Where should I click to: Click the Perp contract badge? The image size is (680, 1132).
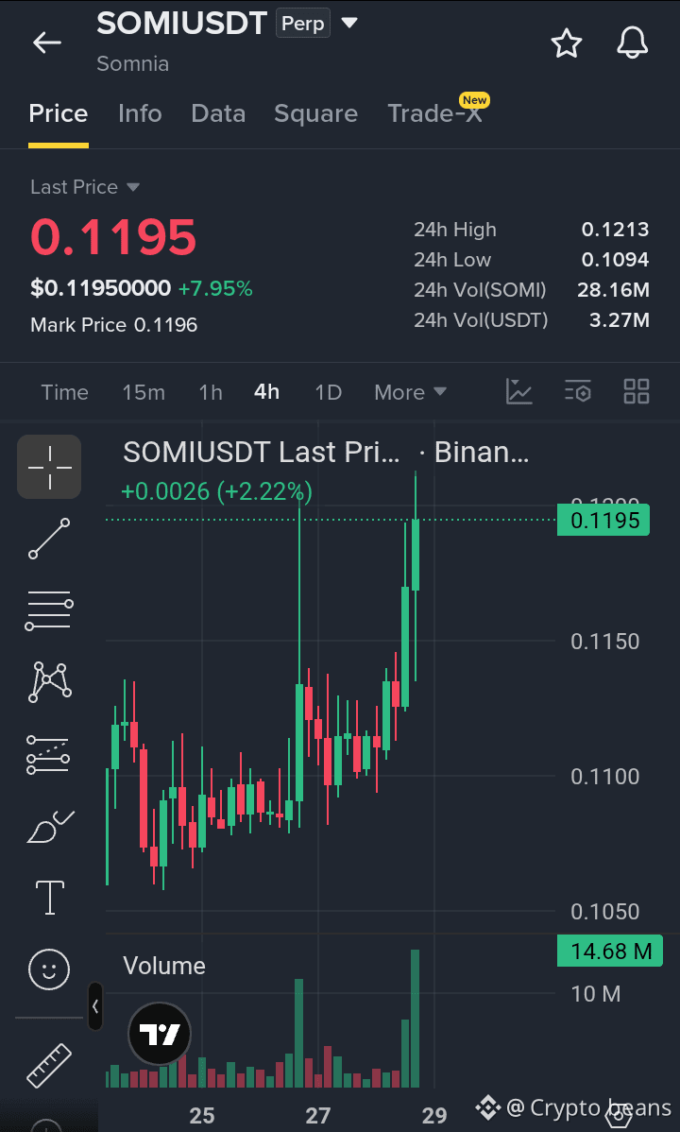pyautogui.click(x=303, y=24)
